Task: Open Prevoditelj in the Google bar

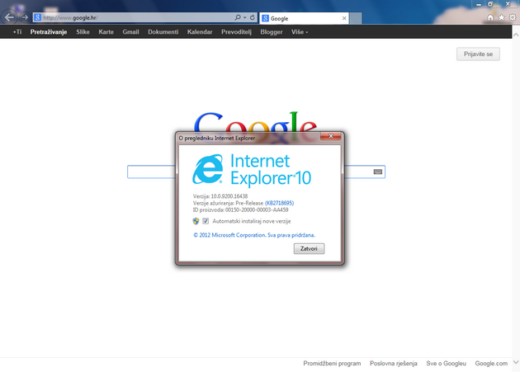Action: click(236, 32)
